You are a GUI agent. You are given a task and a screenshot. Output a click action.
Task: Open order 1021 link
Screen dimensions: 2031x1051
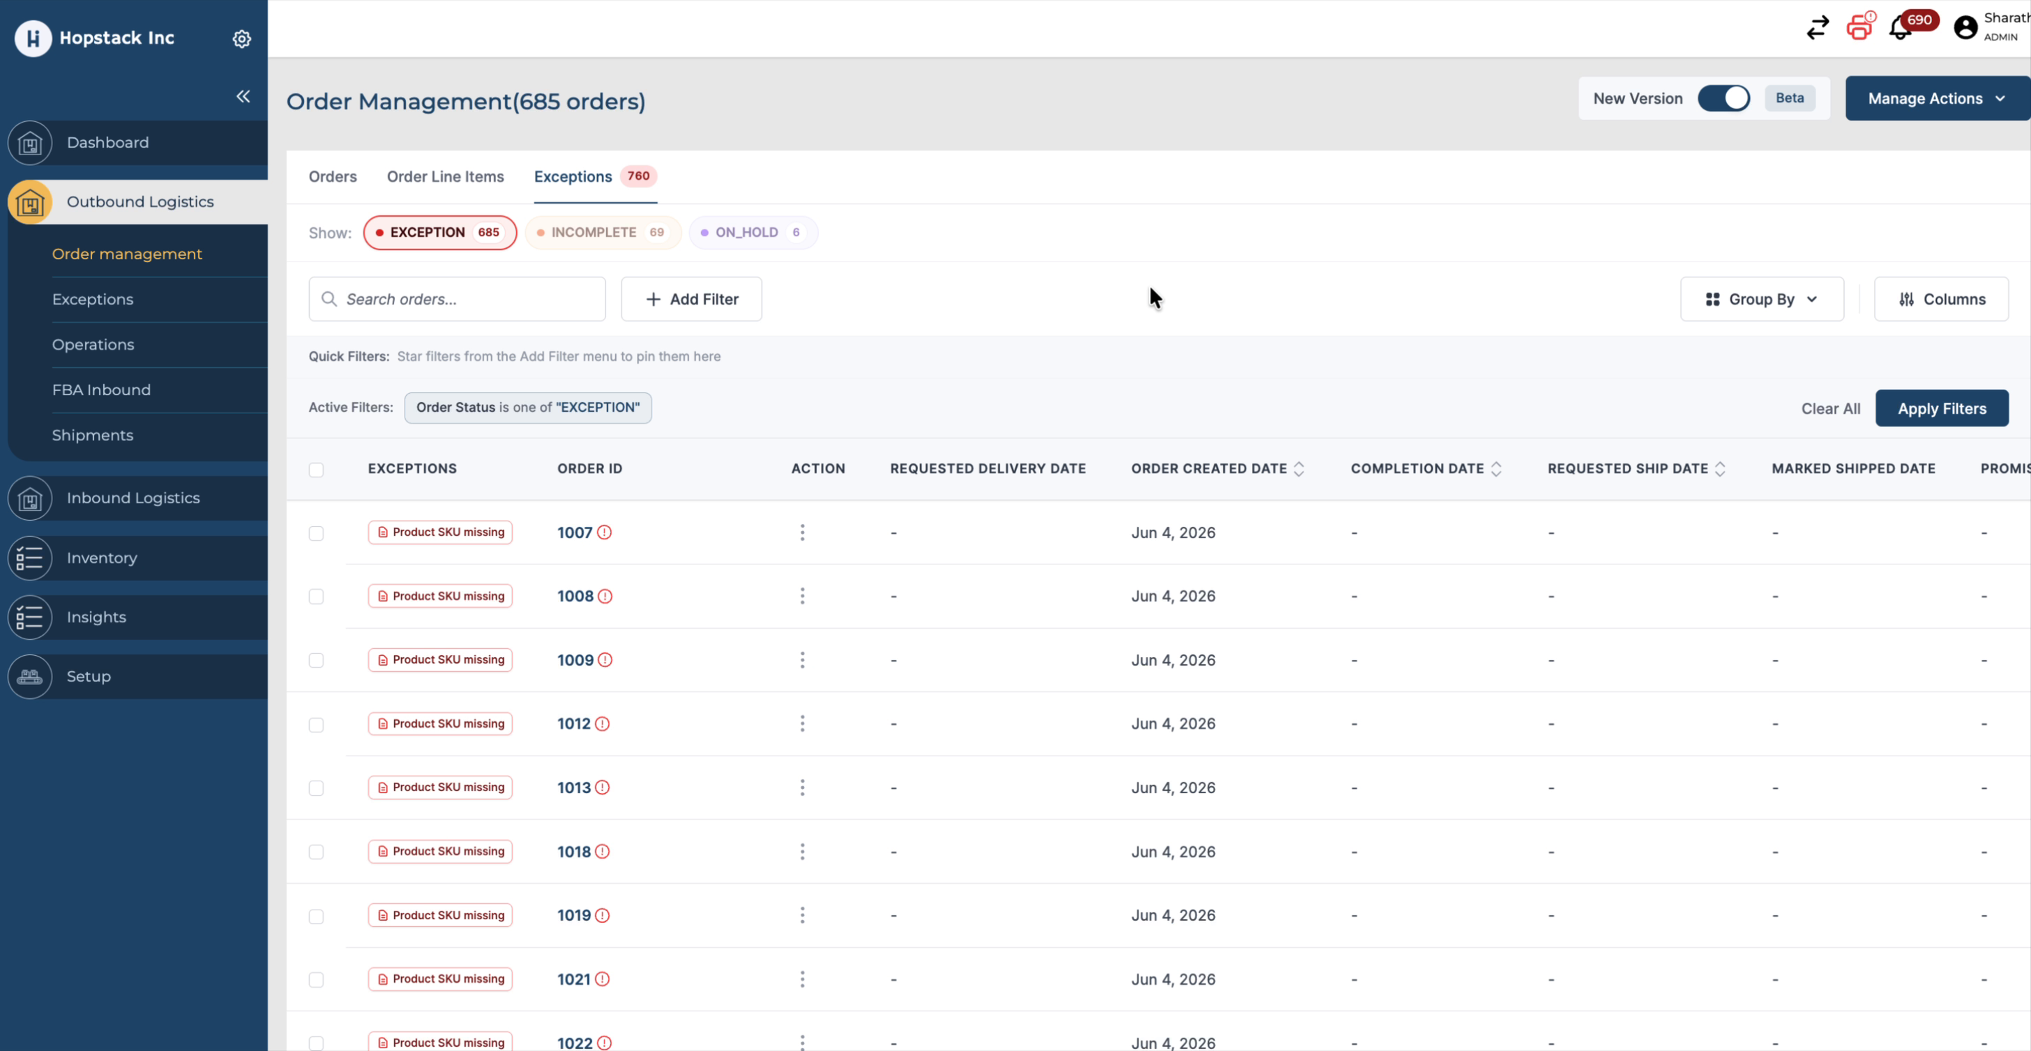(574, 979)
